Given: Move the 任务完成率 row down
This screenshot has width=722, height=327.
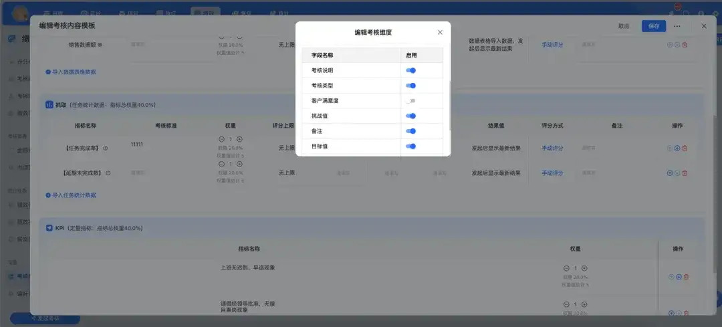Looking at the screenshot, I should point(677,148).
